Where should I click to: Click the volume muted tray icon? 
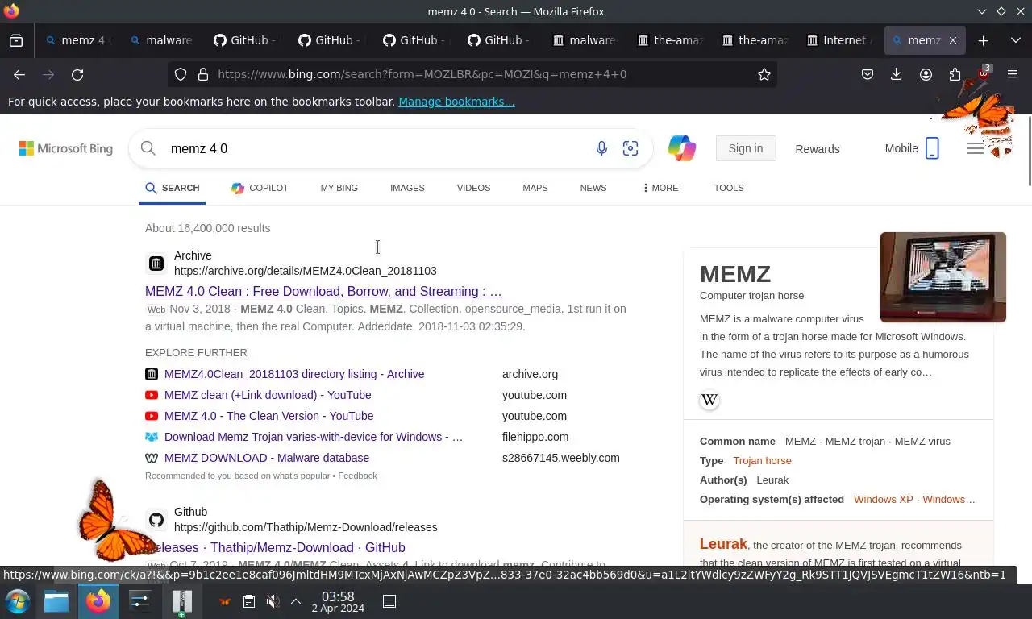(273, 601)
